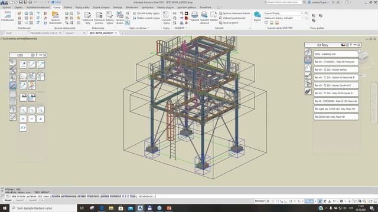
Task: Switch to the Layout1 tab
Action: [x=20, y=200]
